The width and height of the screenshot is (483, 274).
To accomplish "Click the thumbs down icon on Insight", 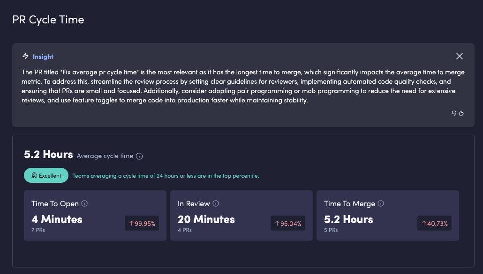I will [x=454, y=113].
